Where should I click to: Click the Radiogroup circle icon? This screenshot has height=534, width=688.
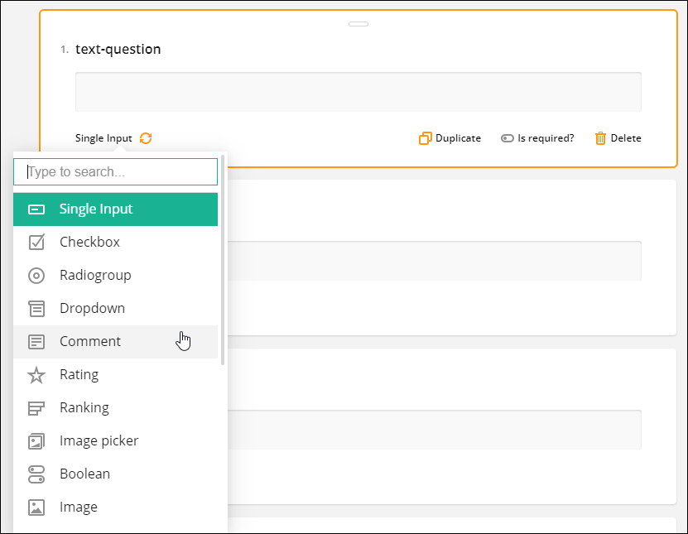pos(36,276)
